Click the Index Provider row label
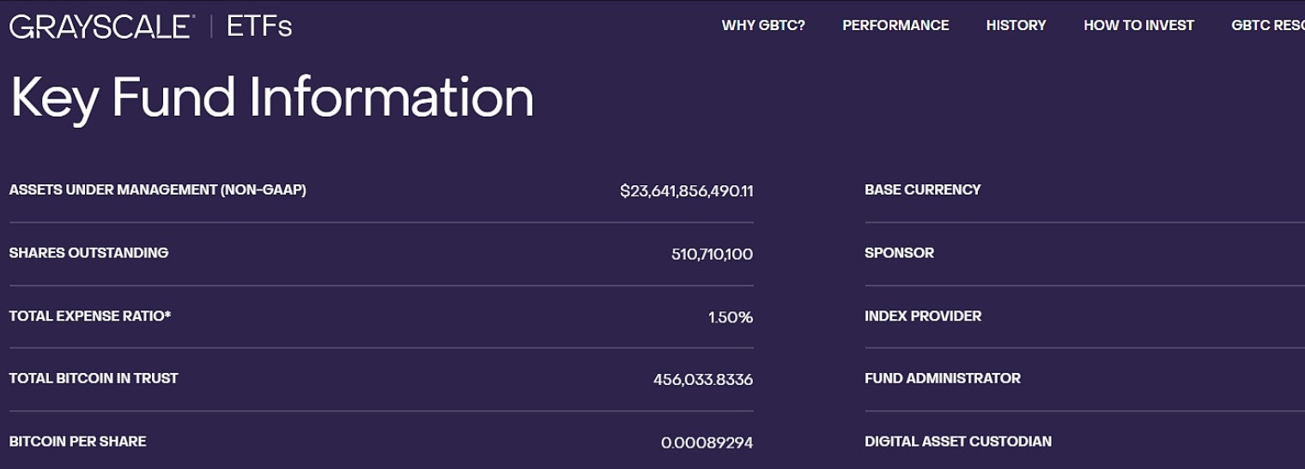 (922, 316)
